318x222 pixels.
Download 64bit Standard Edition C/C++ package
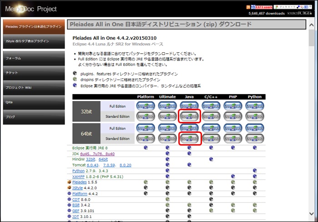211,138
